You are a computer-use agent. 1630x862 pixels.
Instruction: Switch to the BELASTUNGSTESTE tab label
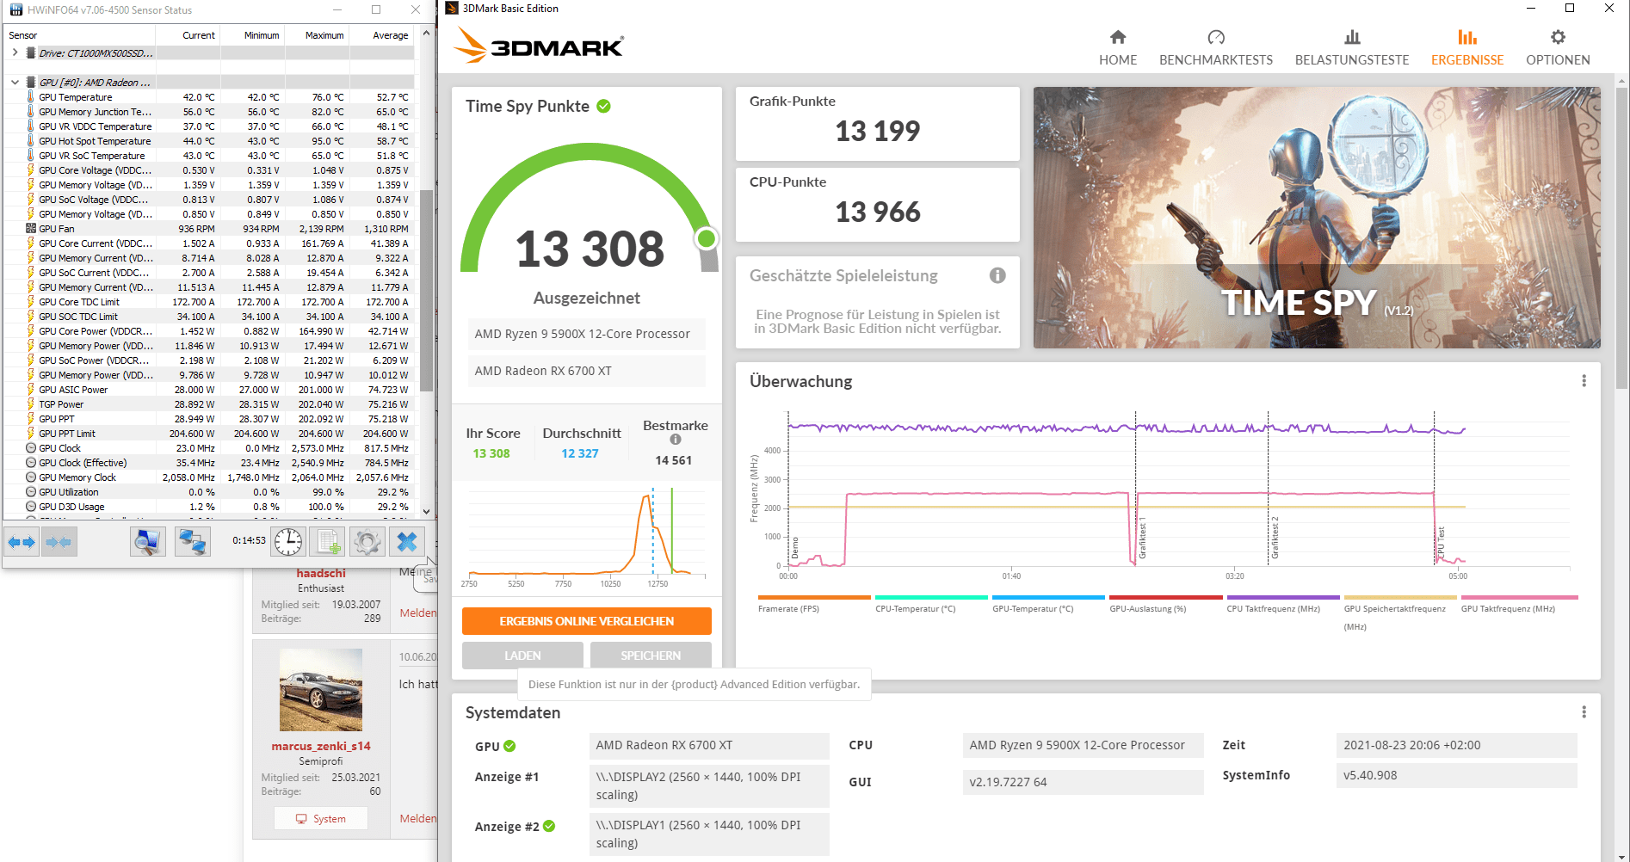pos(1352,60)
